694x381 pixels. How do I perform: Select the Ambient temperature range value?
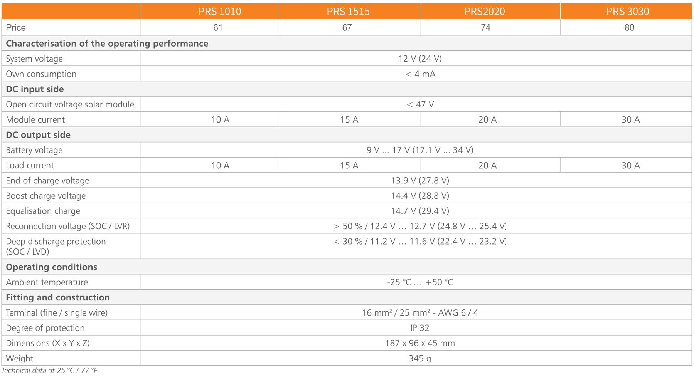420,282
